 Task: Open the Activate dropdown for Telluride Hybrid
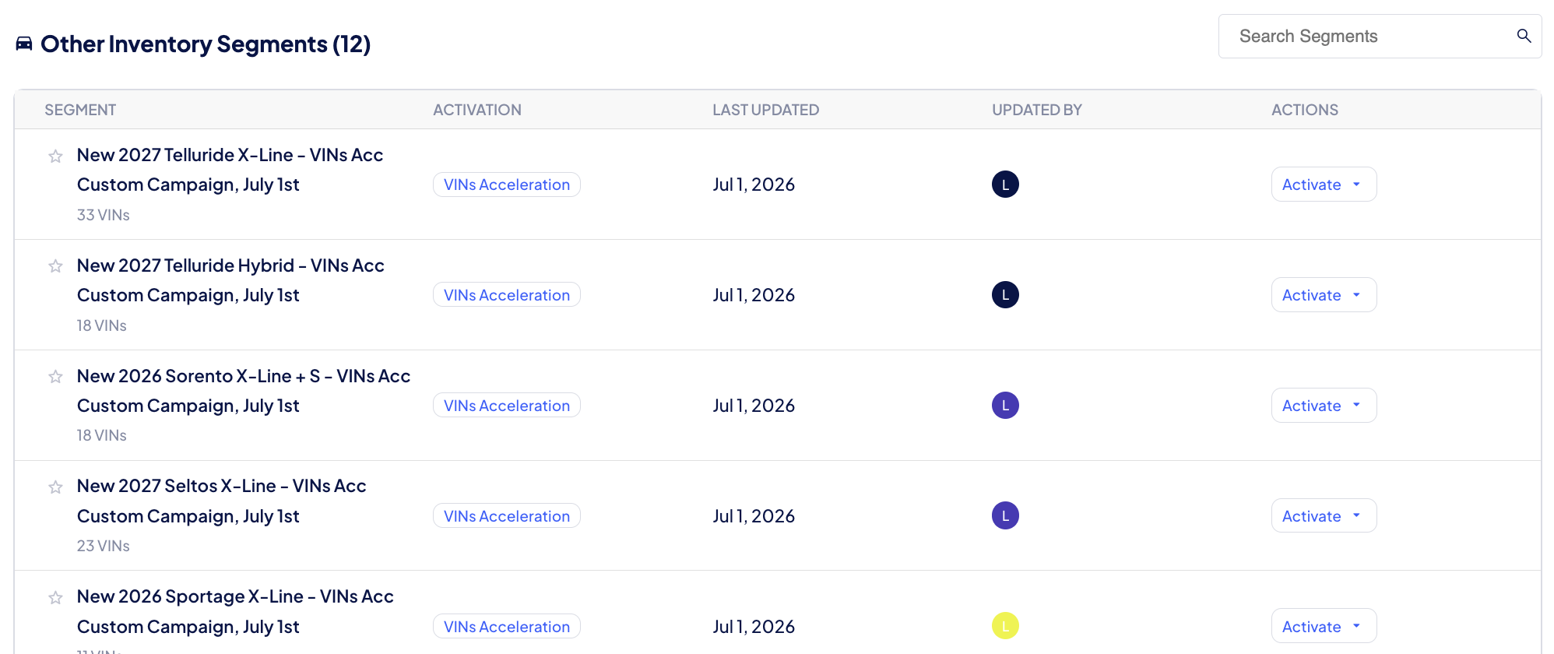point(1324,295)
